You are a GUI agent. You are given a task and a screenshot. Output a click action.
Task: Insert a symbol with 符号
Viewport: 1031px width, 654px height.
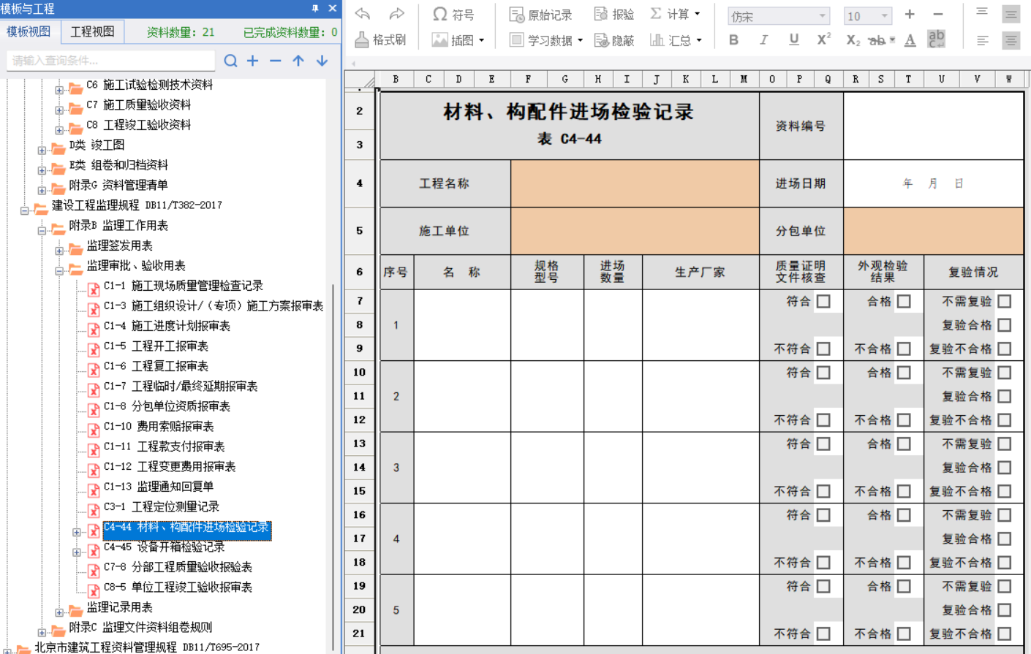point(453,14)
